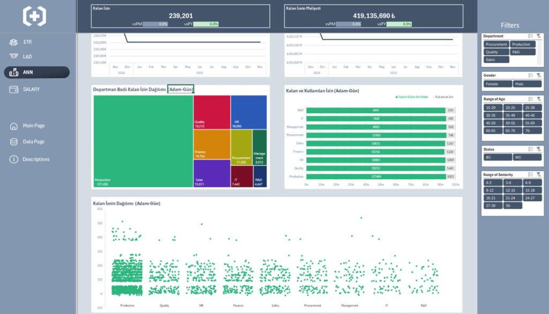Screen dimensions: 549x314
Task: Toggle multi-select on the Gender slicer
Action: coord(530,76)
